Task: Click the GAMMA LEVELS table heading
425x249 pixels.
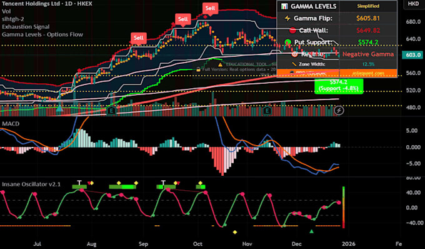Action: (313, 6)
